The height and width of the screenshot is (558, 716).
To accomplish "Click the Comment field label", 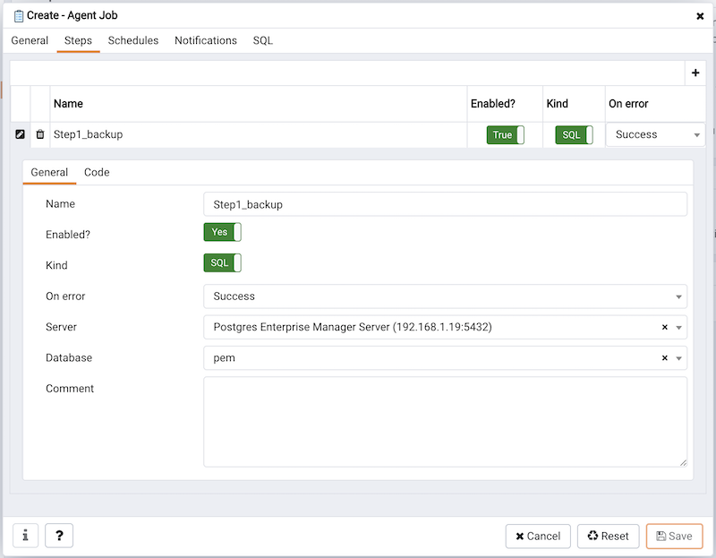I will pyautogui.click(x=70, y=389).
